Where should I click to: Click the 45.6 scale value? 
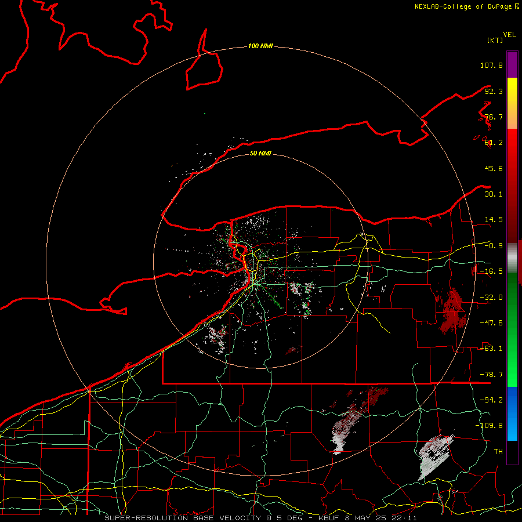tap(494, 168)
